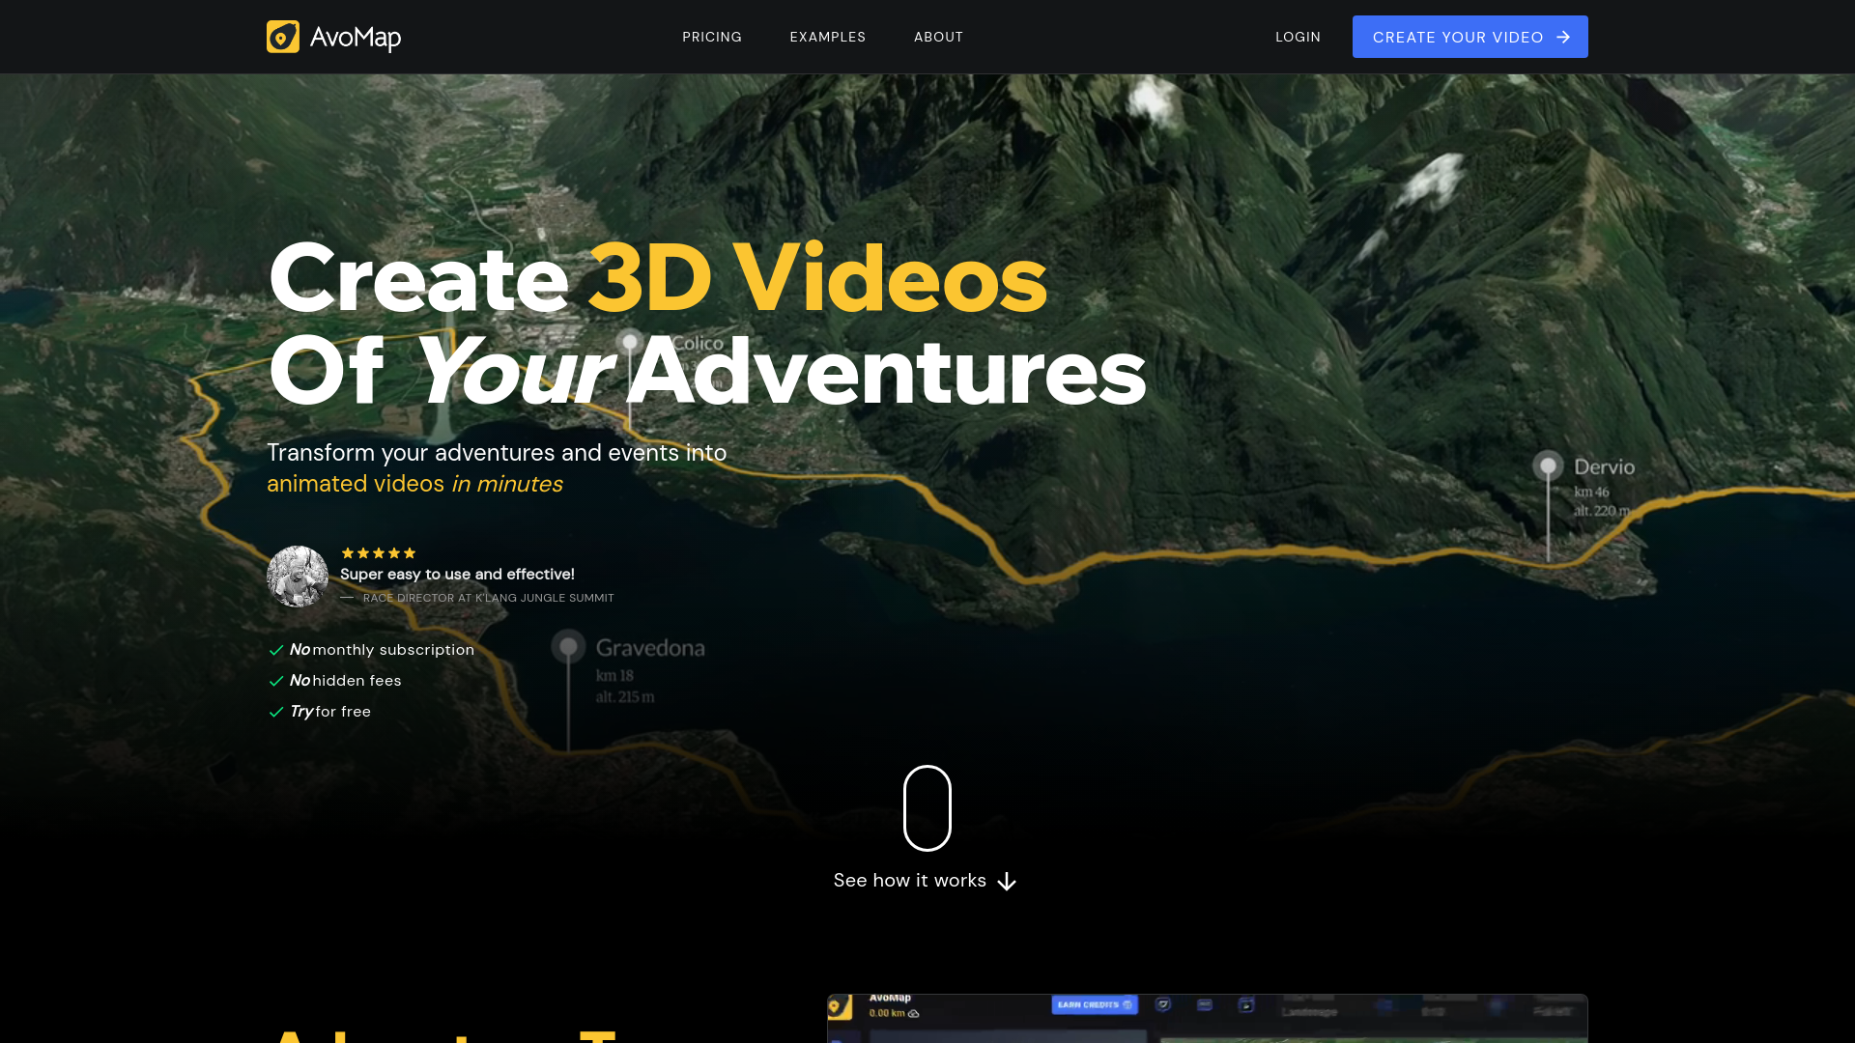This screenshot has width=1855, height=1043.
Task: Click the Earn Credits button in preview
Action: click(1095, 1005)
